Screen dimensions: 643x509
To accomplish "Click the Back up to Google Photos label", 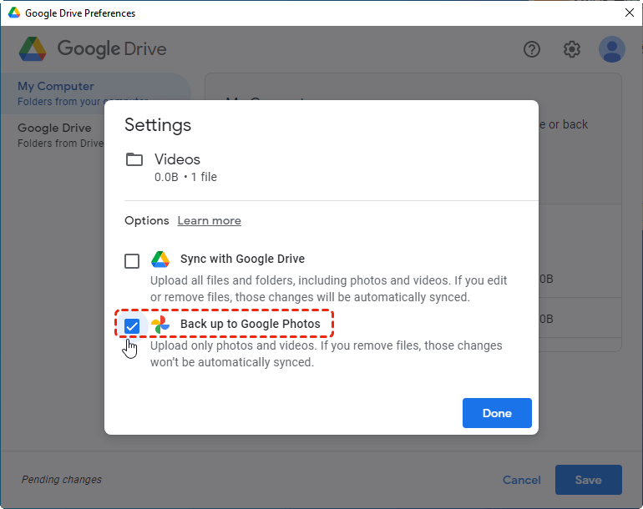I will [250, 324].
